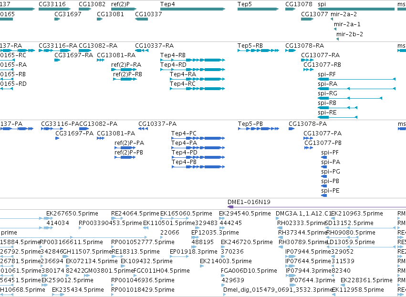Click protein CG31697-PA glyph
The width and height of the screenshot is (406, 297).
(x=57, y=138)
